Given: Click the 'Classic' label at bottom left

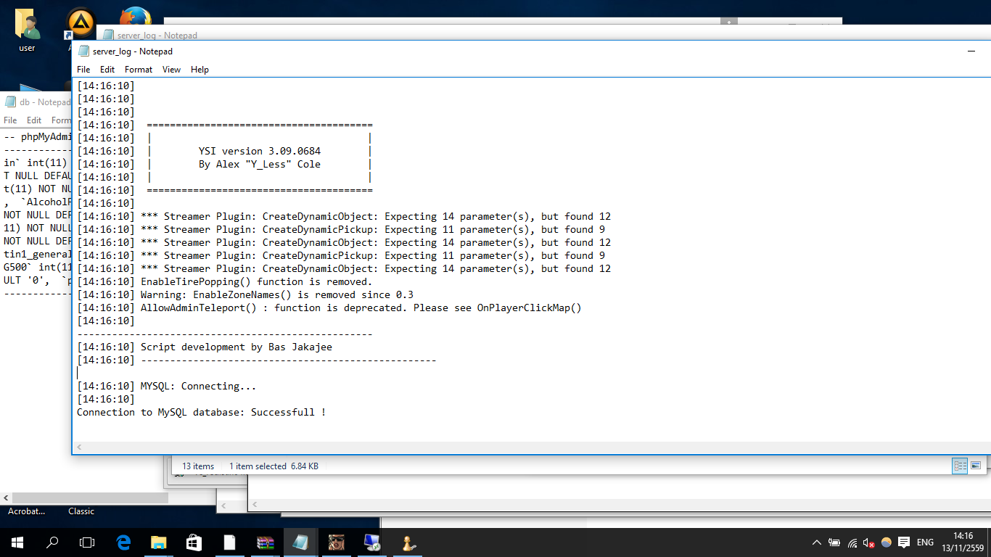Looking at the screenshot, I should 81,511.
